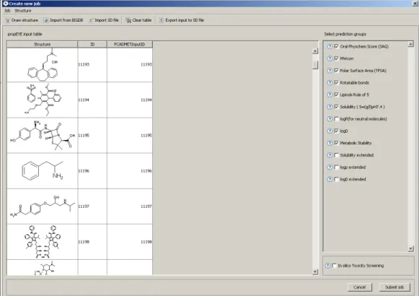Image resolution: width=419 pixels, height=296 pixels.
Task: Click Clear table toolbar button
Action: click(138, 20)
